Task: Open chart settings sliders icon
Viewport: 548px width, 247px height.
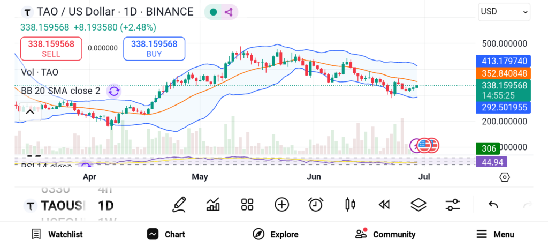Action: click(453, 204)
